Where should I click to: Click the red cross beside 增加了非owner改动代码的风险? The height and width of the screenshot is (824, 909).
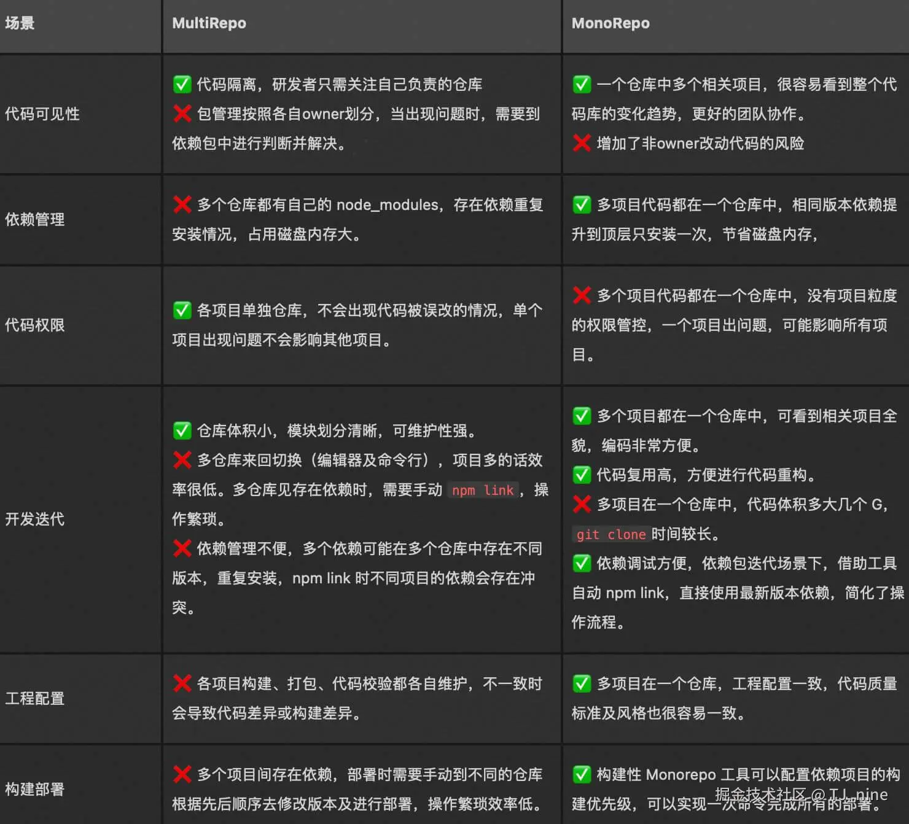tap(581, 143)
